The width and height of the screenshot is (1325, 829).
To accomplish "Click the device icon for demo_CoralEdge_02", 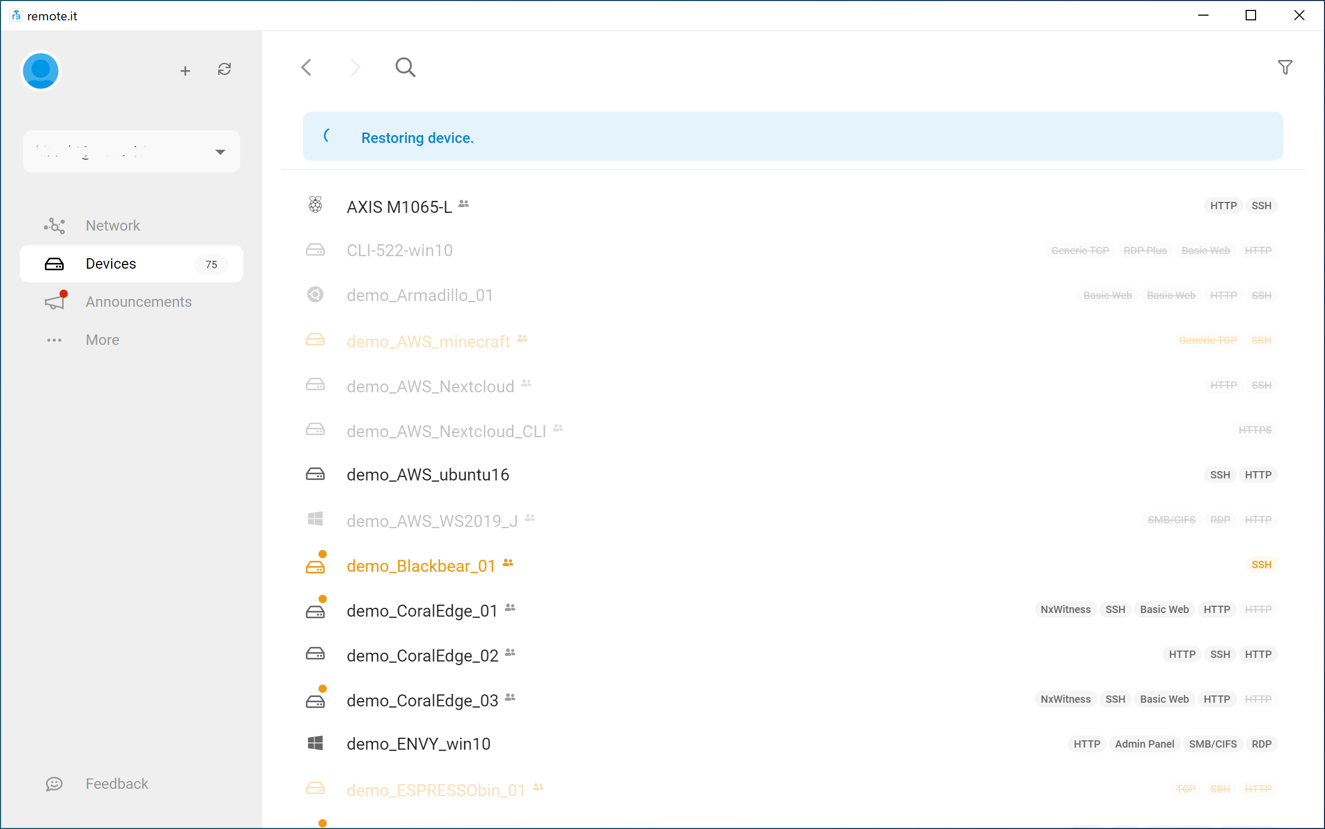I will 315,654.
